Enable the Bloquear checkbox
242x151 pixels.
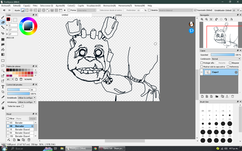click(230, 63)
